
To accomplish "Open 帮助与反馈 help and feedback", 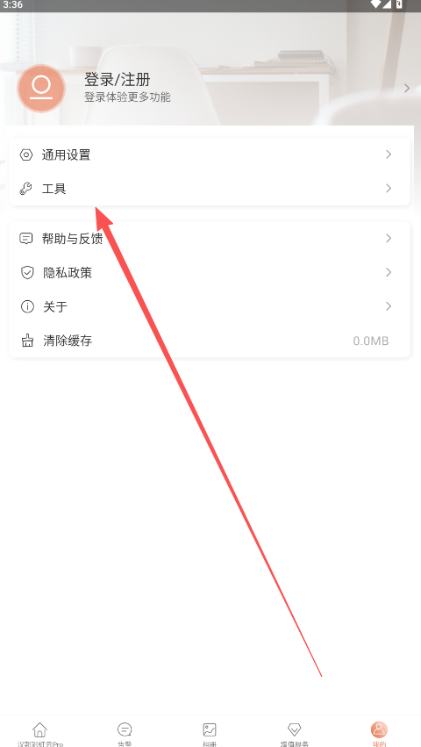I will click(x=210, y=238).
